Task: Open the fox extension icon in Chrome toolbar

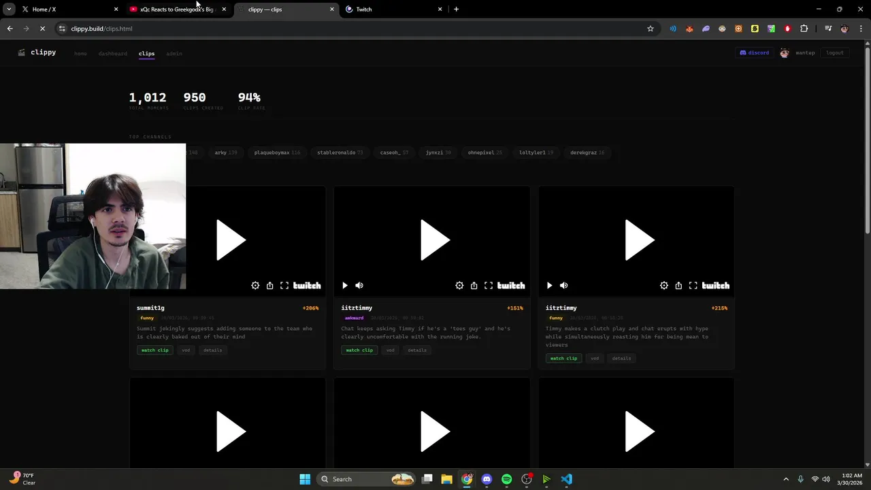Action: tap(689, 29)
